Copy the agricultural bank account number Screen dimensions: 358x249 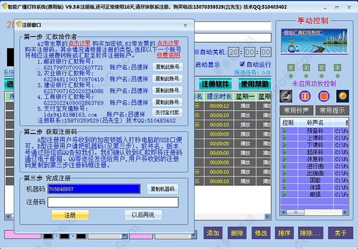tap(167, 79)
